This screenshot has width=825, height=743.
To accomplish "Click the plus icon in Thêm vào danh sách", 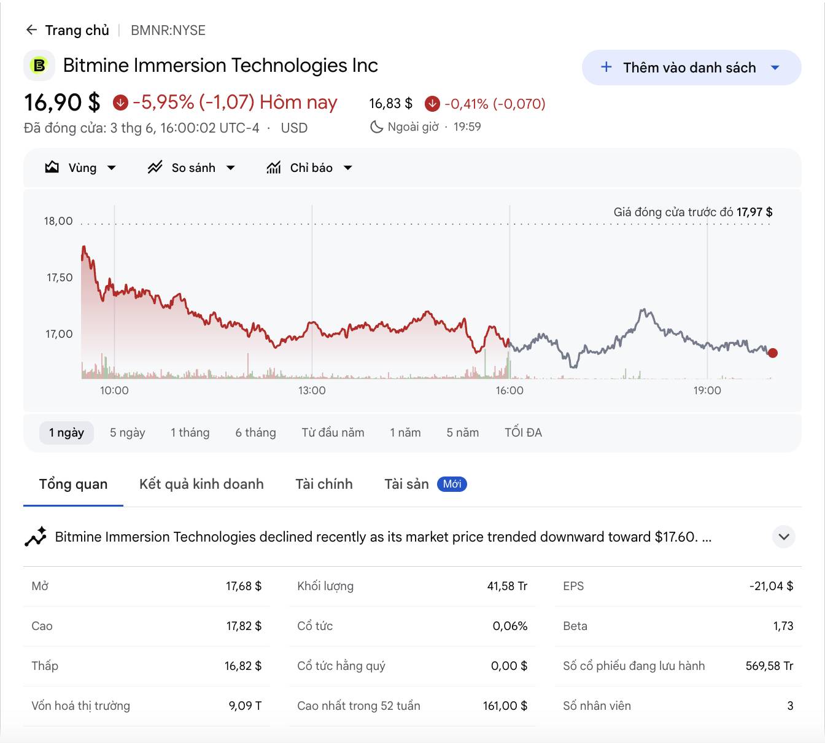I will click(606, 68).
